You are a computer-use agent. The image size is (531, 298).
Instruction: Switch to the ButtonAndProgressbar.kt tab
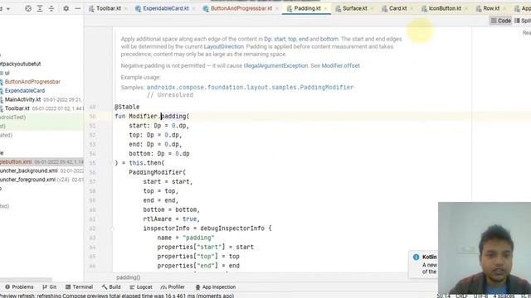pyautogui.click(x=241, y=8)
